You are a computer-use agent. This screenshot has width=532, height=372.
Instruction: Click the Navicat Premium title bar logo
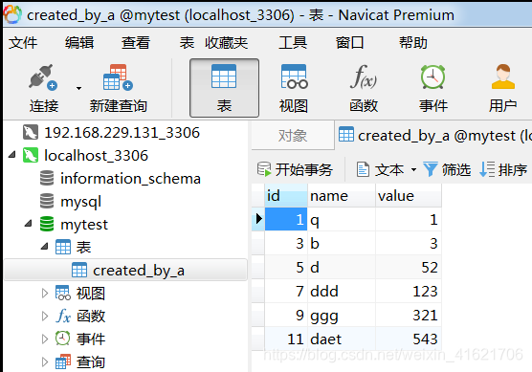[x=12, y=14]
